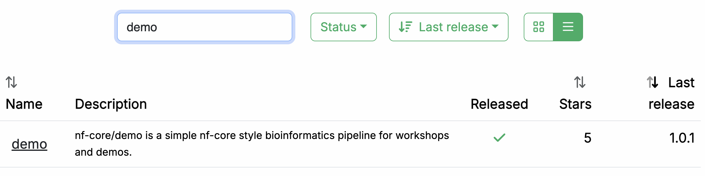
Task: Open the demo pipeline link
Action: (30, 144)
